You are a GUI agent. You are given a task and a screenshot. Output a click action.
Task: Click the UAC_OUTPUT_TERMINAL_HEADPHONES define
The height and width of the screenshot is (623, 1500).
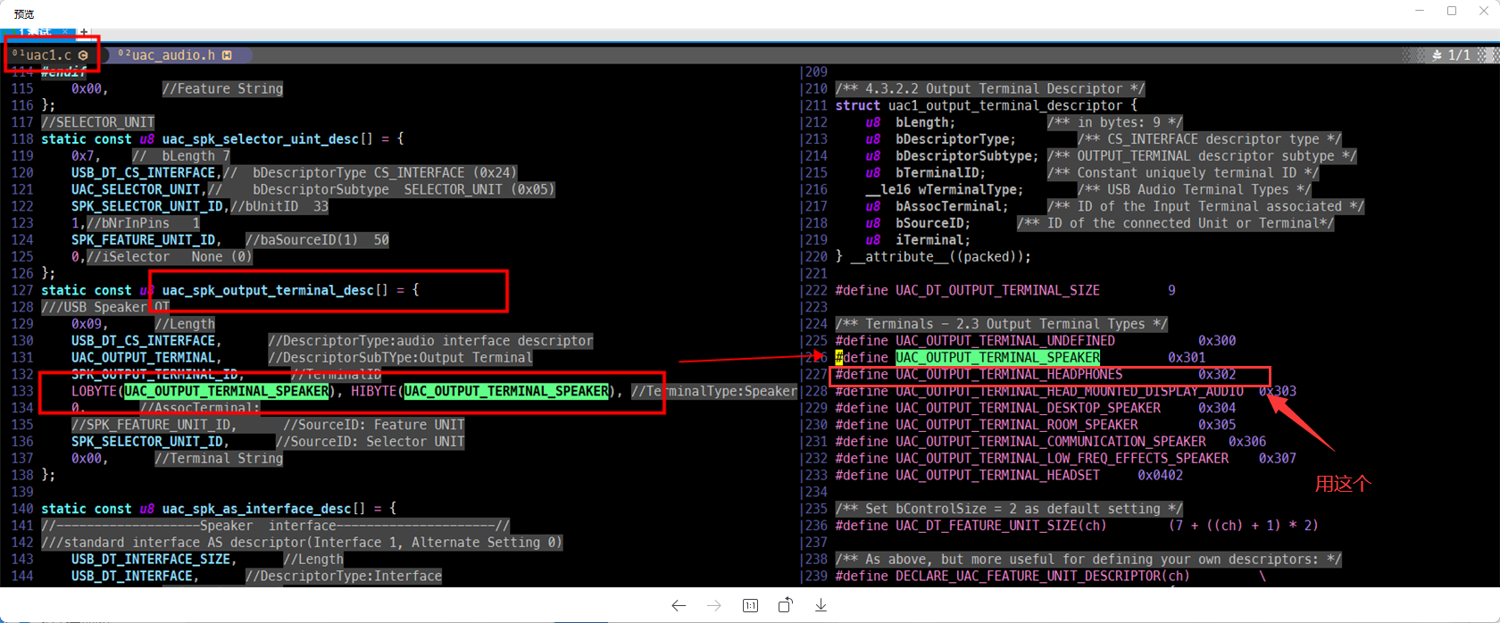1036,375
